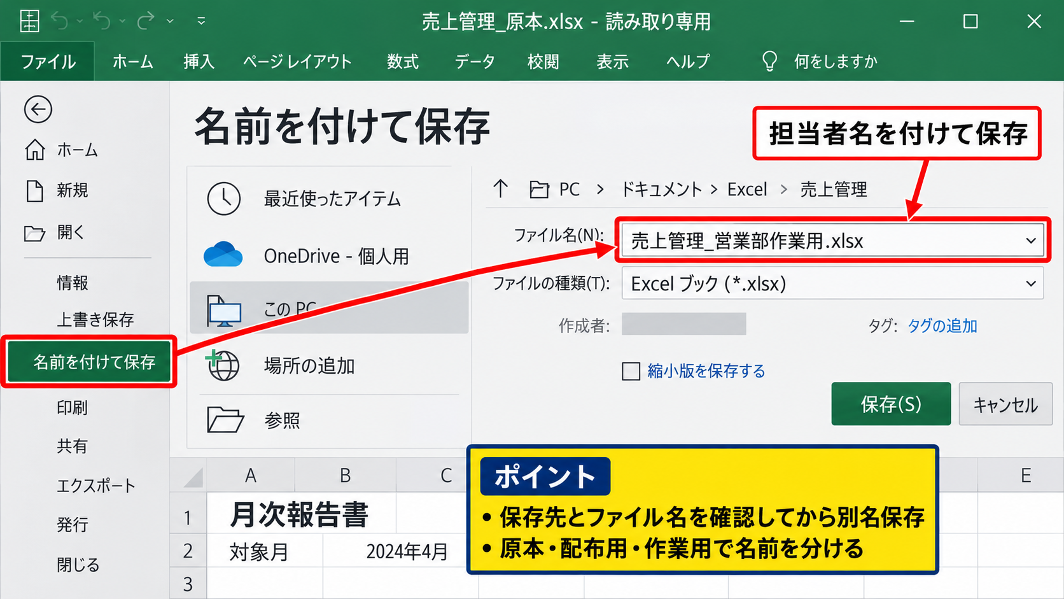Click the clock icon for recent items

pos(224,199)
